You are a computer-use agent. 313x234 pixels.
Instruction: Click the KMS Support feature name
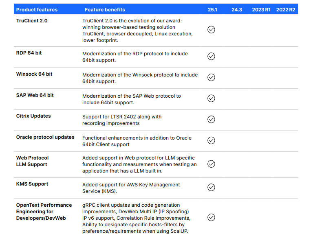point(32,184)
